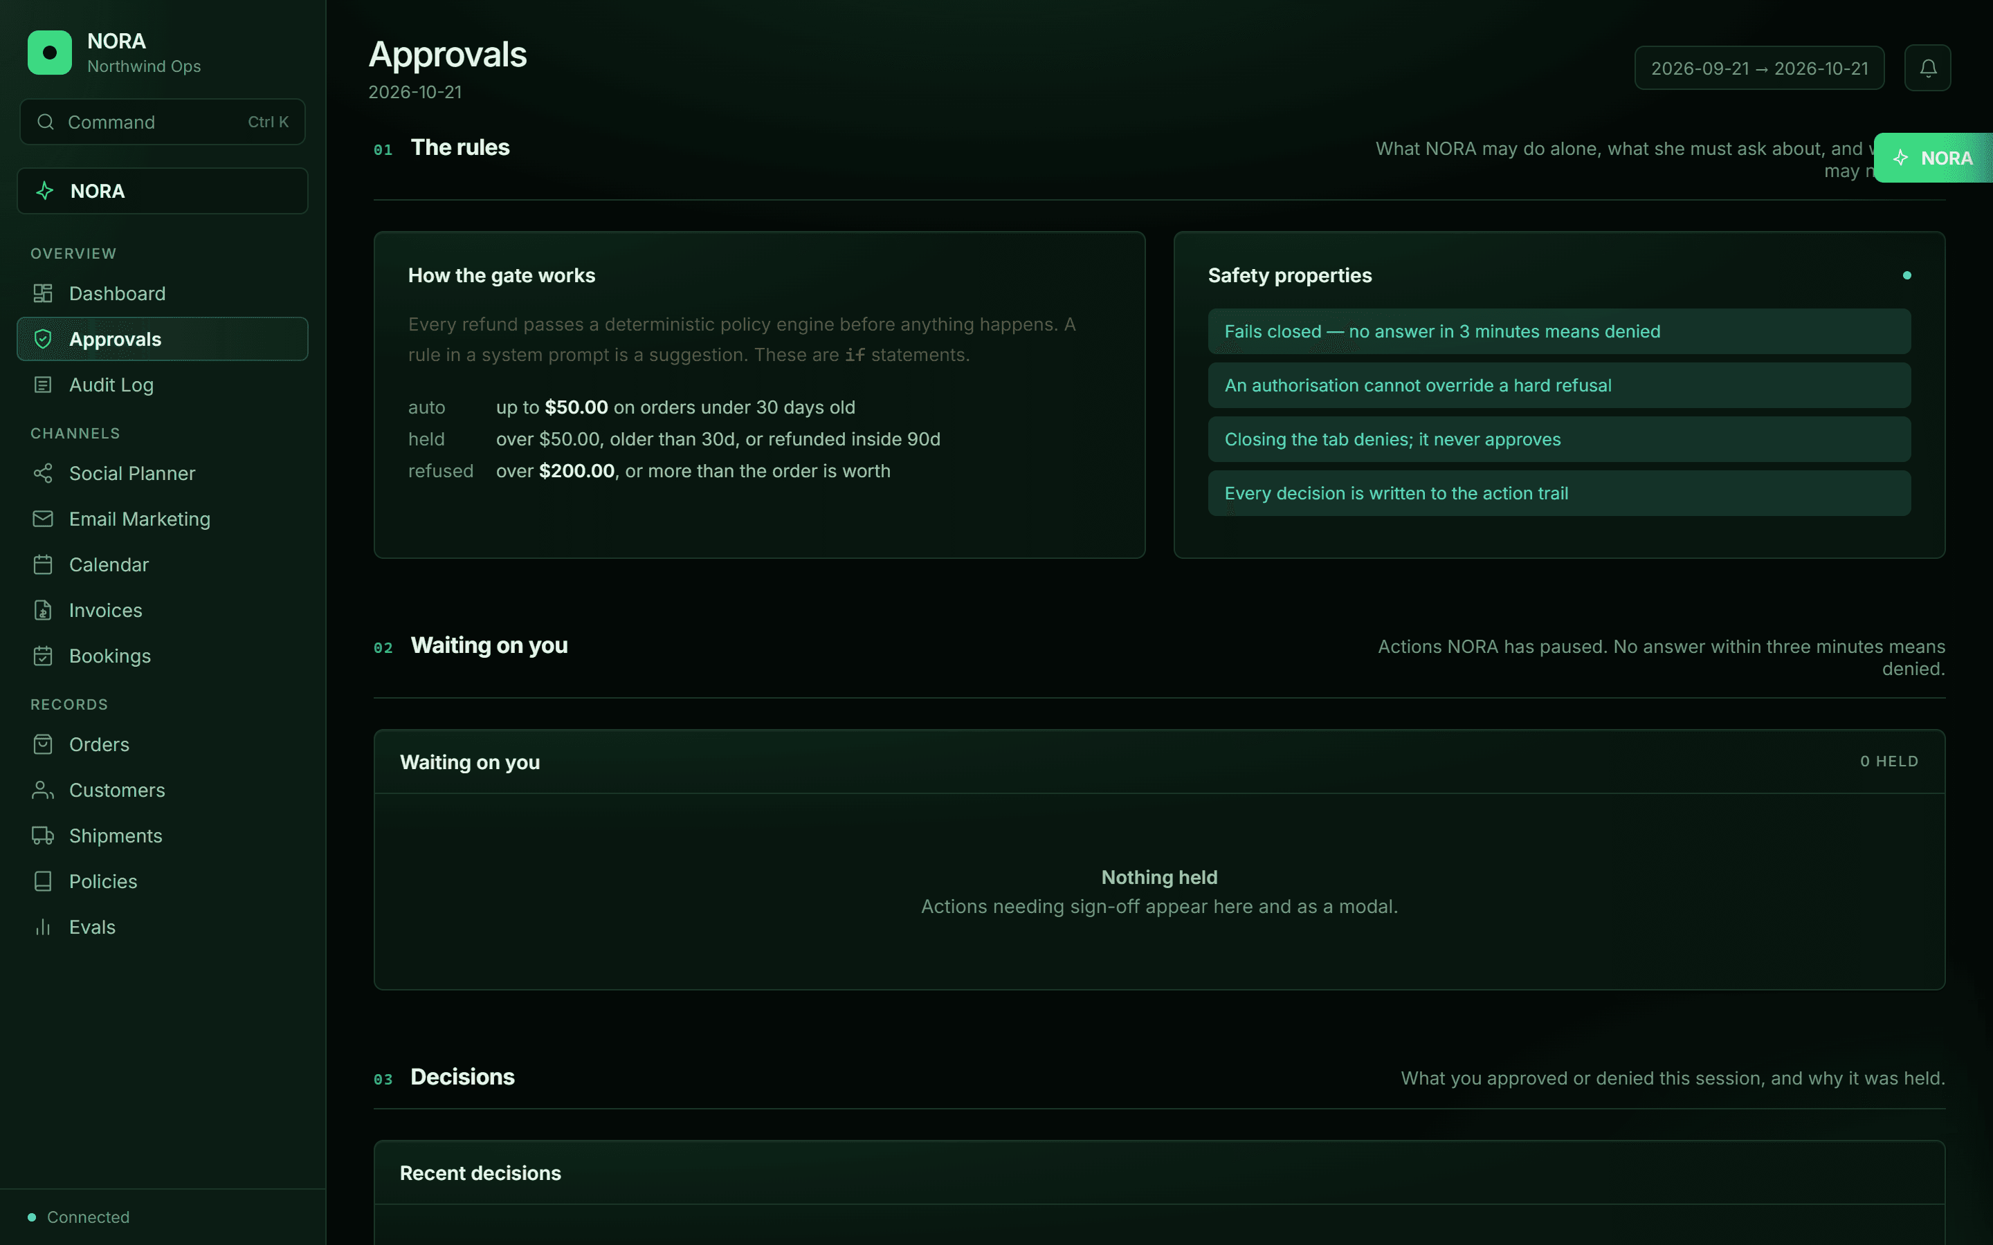Click the Bookings calendar-check icon
Screen dimensions: 1993x1245
coord(43,656)
